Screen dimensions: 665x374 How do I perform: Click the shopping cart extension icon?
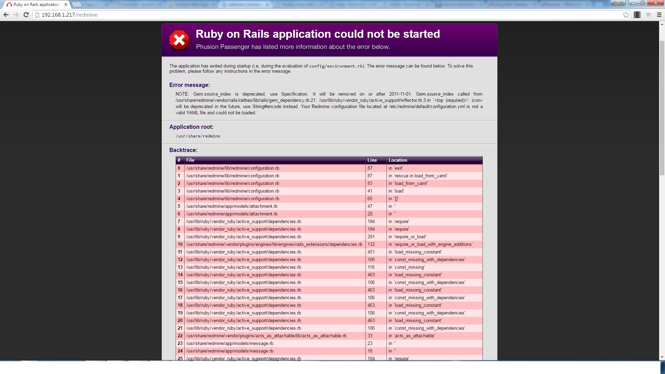[x=648, y=15]
